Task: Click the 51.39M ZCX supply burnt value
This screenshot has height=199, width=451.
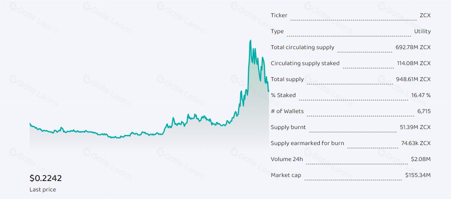Action: 415,127
